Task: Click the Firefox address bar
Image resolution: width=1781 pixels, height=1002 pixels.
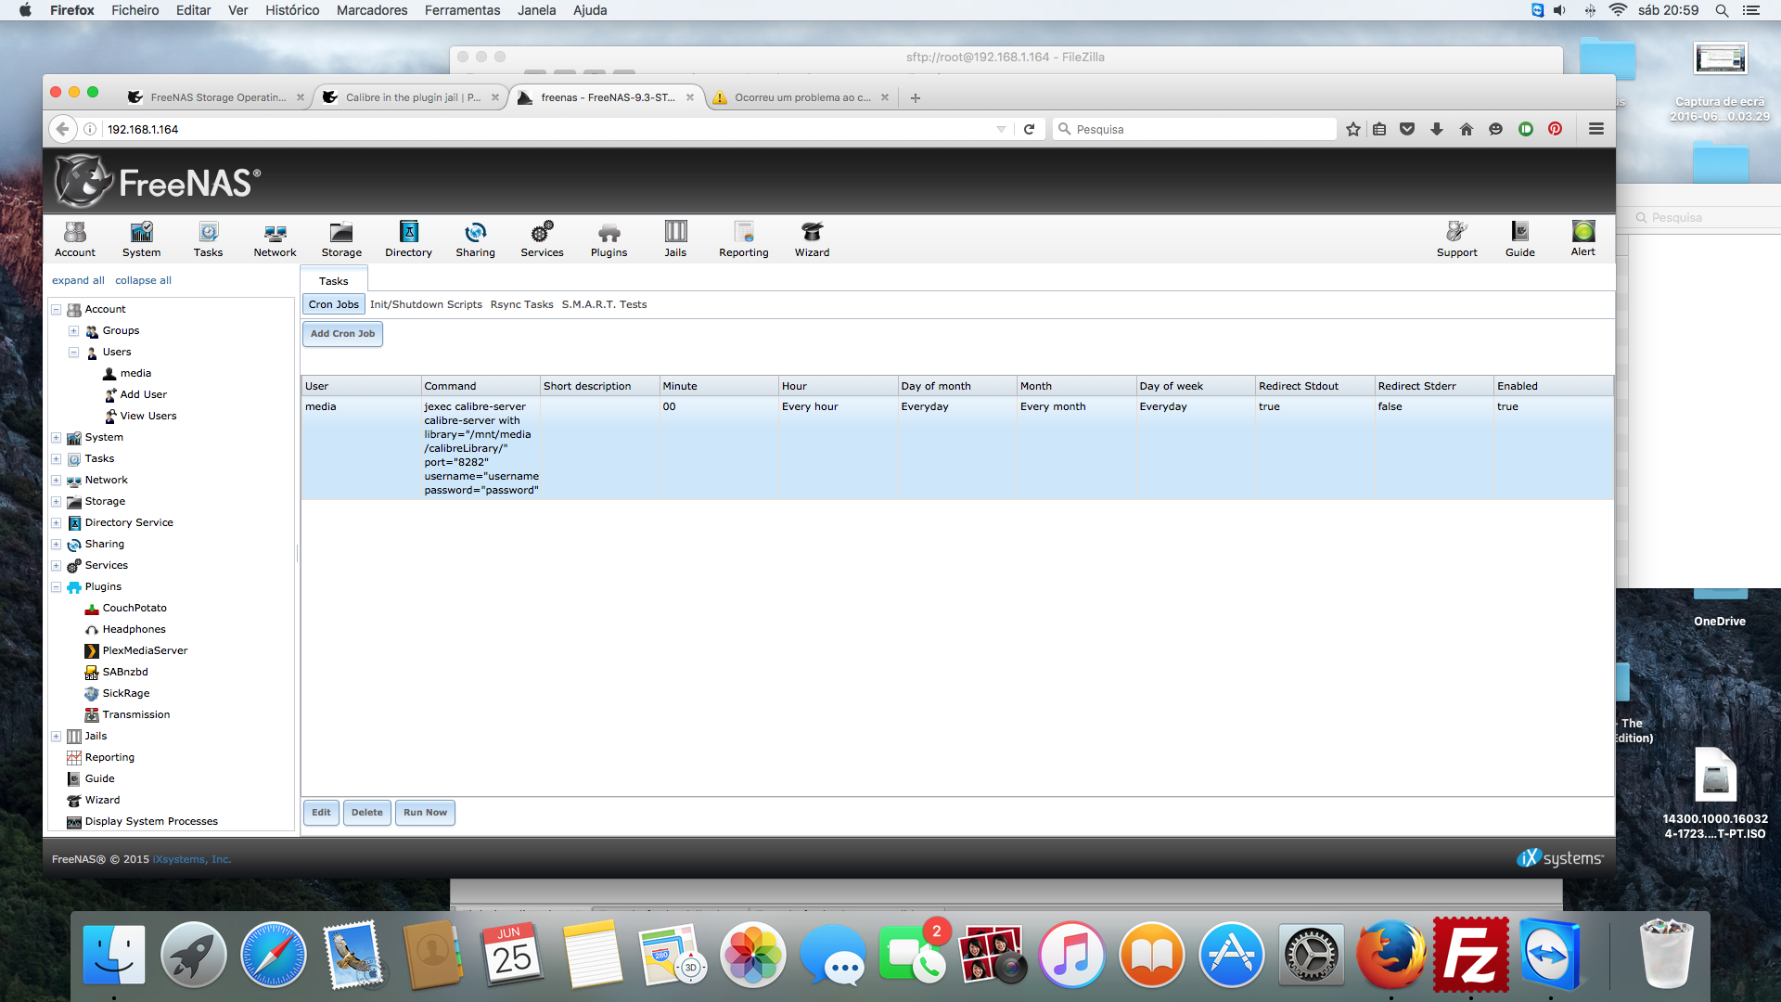Action: (x=549, y=129)
